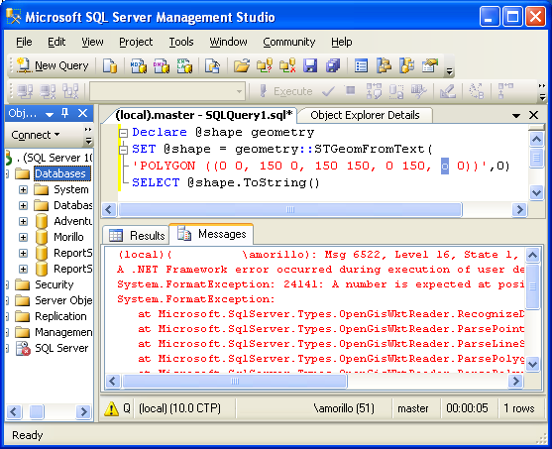
Task: Toggle Object Explorer auto-hide pin
Action: [64, 113]
